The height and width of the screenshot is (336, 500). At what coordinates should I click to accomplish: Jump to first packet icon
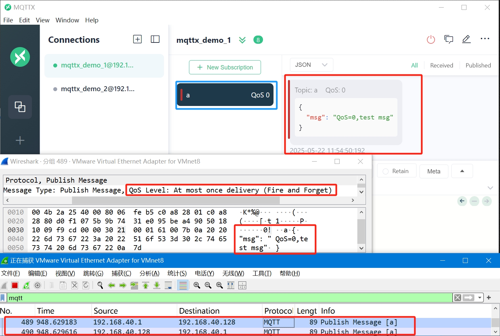pyautogui.click(x=146, y=285)
